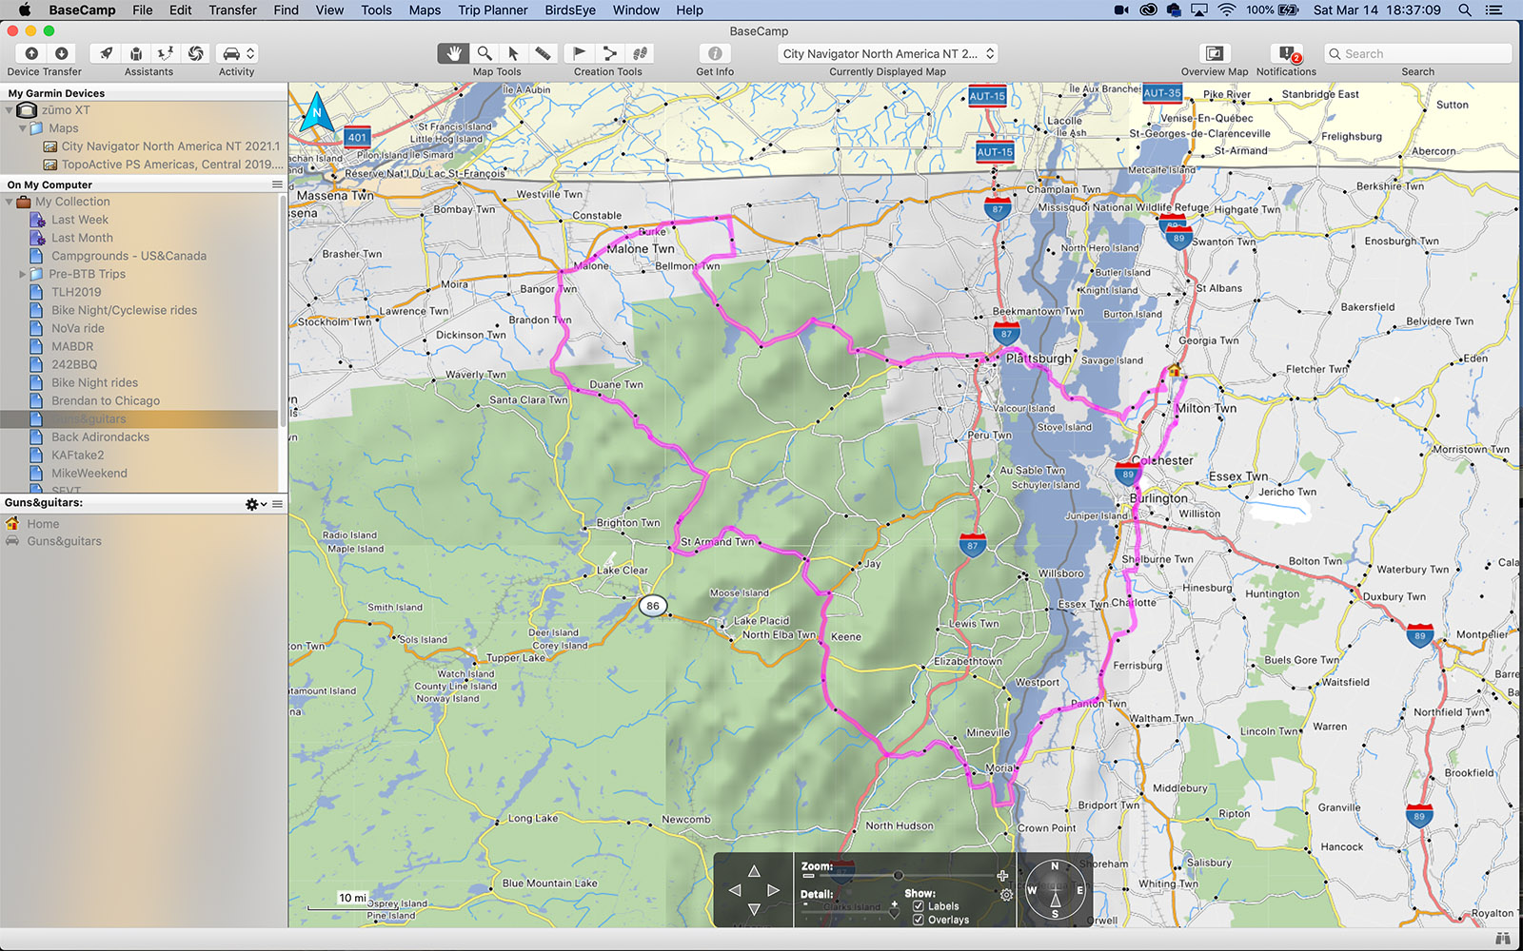
Task: Click the Send to Device upload icon
Action: click(x=31, y=53)
